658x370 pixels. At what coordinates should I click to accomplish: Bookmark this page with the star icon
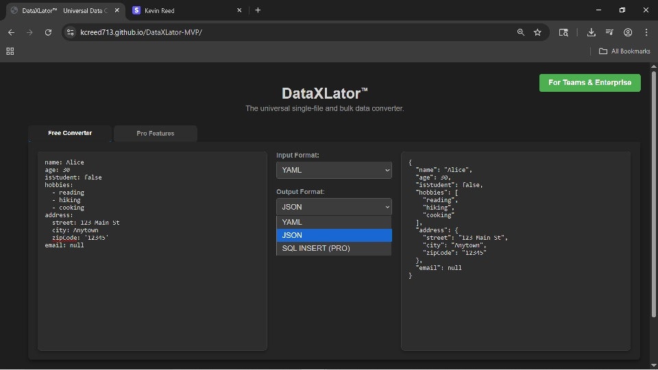point(537,32)
